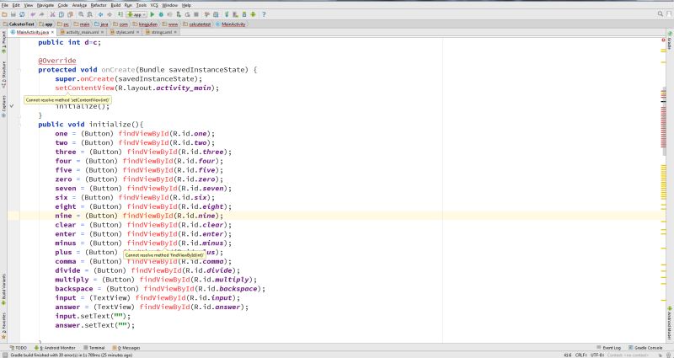Click the tool windows toggle in status bar
This screenshot has height=358, width=674.
click(5, 355)
